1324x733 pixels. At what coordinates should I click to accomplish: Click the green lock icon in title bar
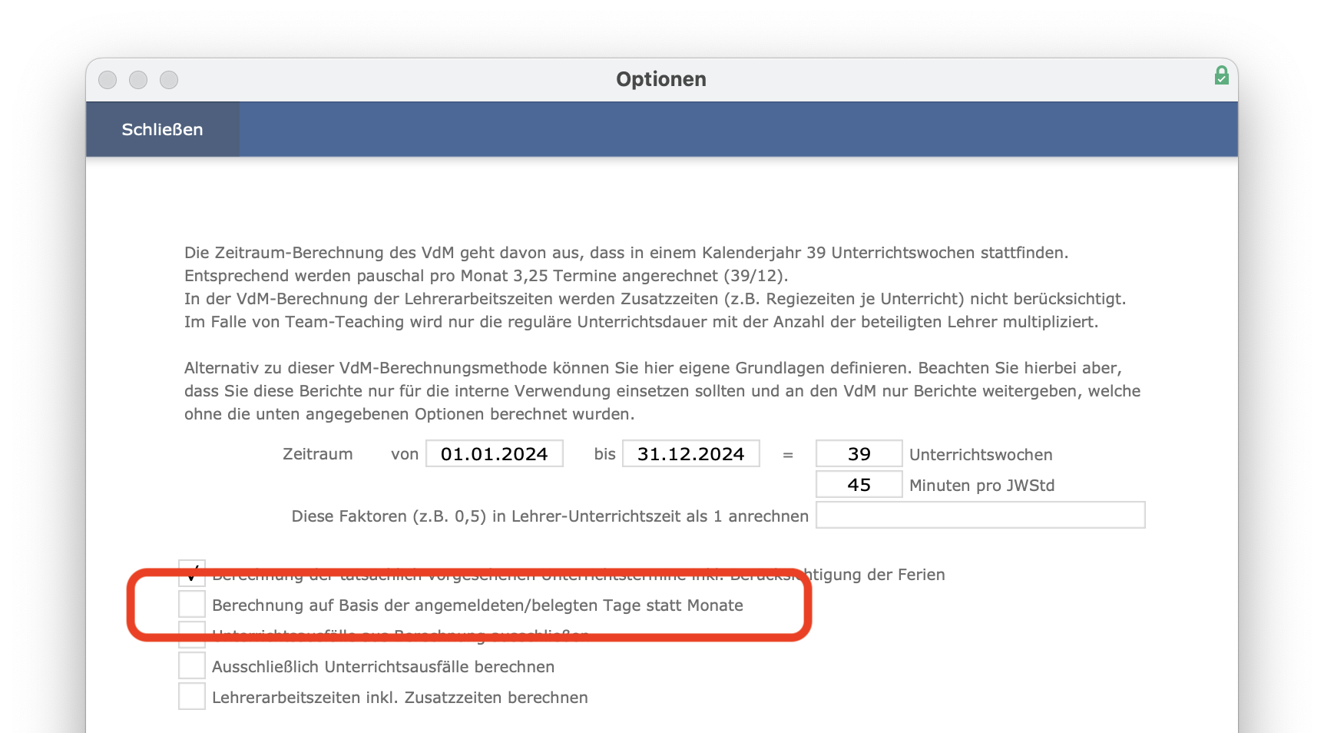[x=1221, y=75]
